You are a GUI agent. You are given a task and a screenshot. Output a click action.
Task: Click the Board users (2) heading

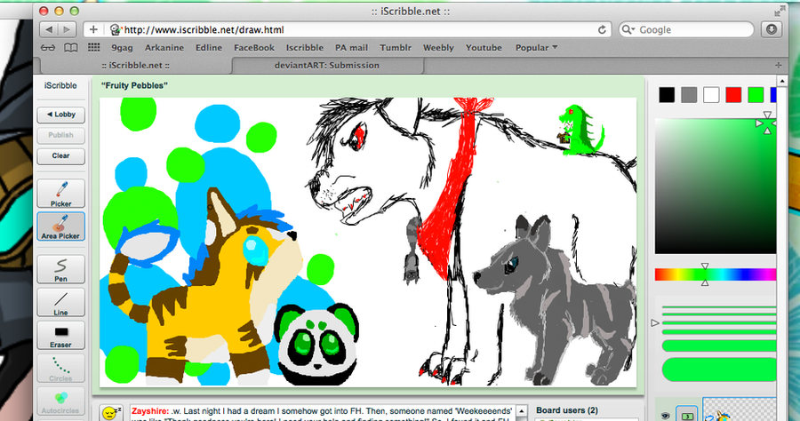[x=567, y=410]
